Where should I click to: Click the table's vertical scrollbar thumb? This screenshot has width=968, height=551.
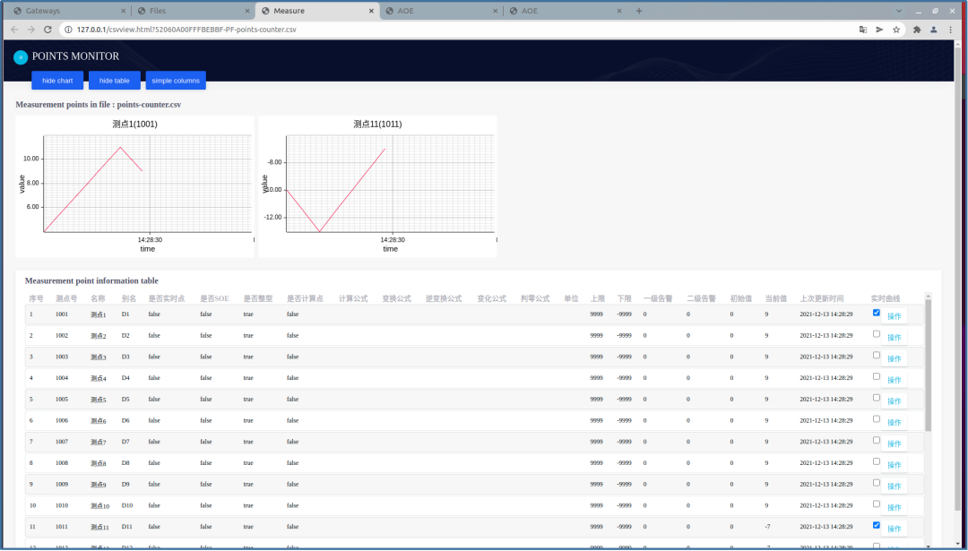pos(928,366)
